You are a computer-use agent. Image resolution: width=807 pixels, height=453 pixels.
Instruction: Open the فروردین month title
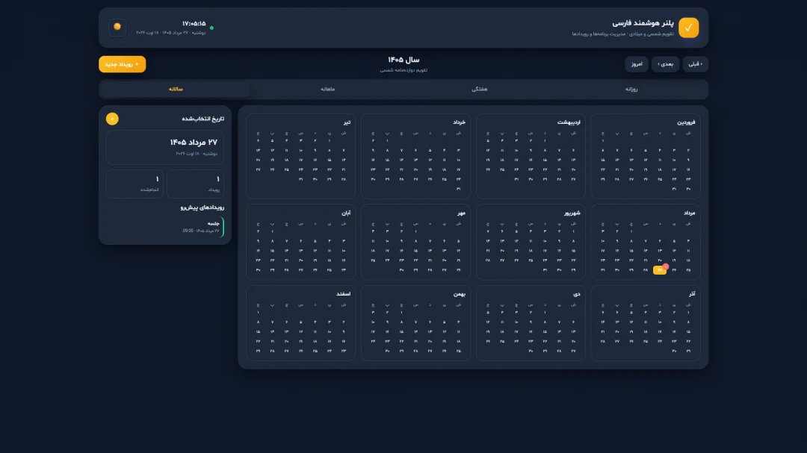686,122
